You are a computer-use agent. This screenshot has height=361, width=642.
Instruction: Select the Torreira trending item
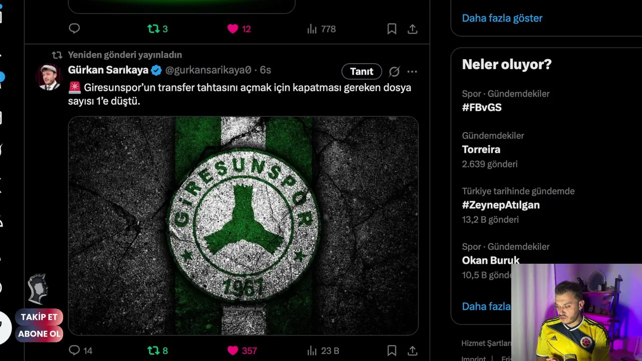pos(481,149)
